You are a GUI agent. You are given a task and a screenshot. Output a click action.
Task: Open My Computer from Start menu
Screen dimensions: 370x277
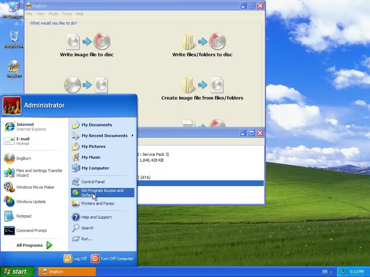pyautogui.click(x=102, y=168)
